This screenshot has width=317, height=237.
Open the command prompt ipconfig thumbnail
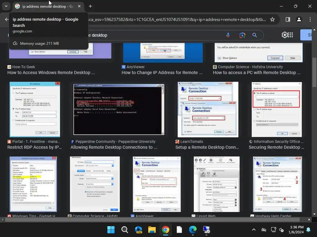pos(119,110)
